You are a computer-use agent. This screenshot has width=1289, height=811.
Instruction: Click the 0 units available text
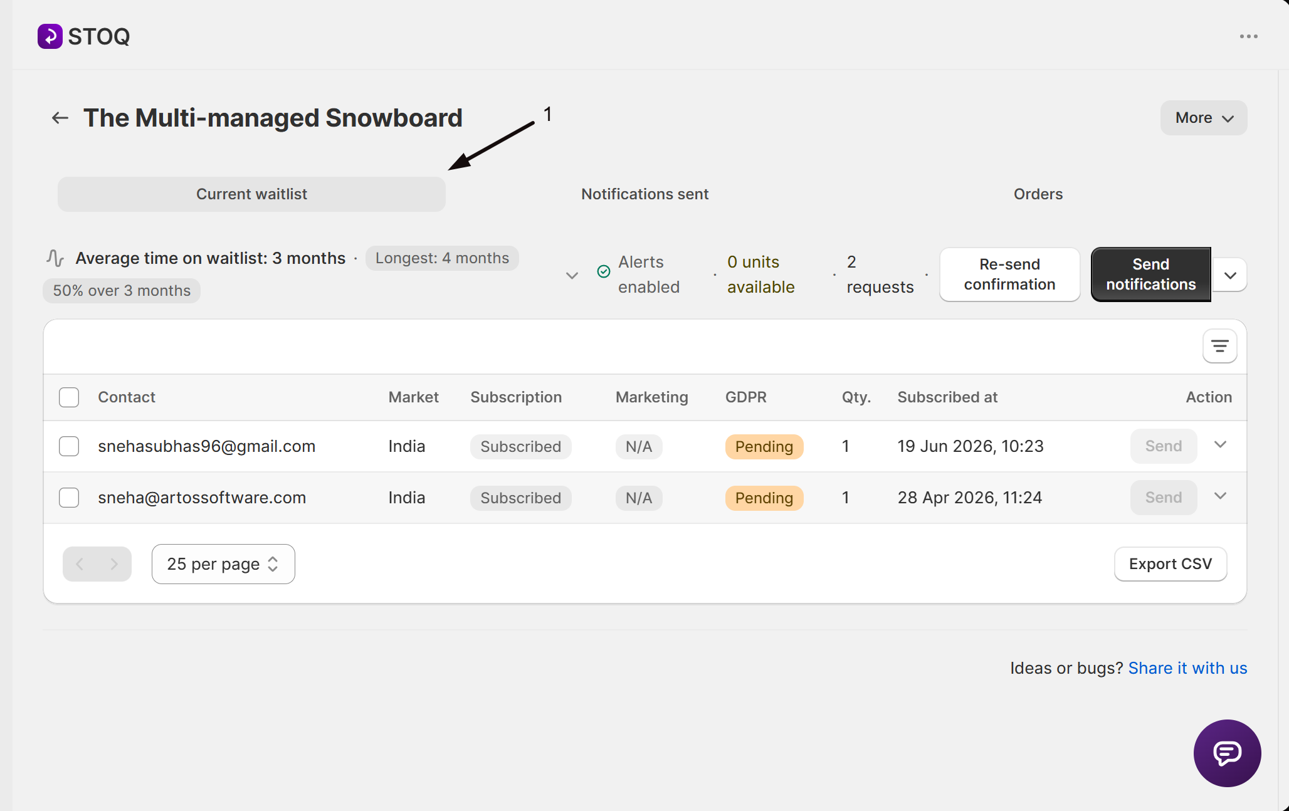tap(761, 275)
